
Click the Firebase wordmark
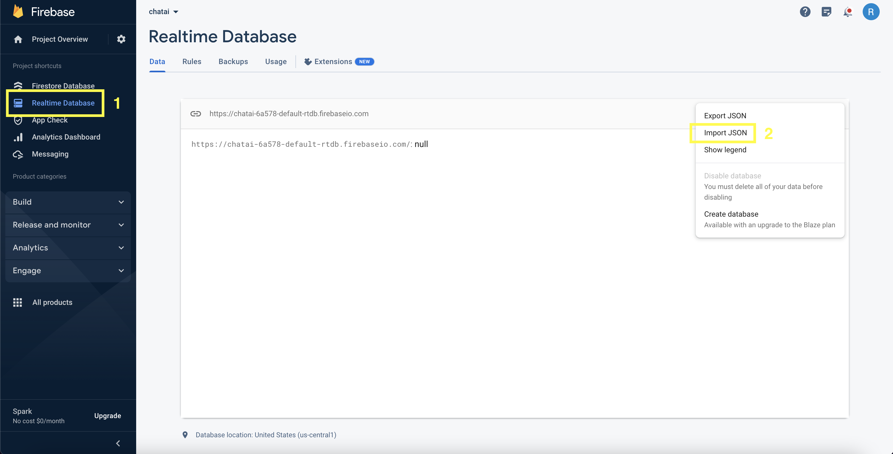pos(53,12)
